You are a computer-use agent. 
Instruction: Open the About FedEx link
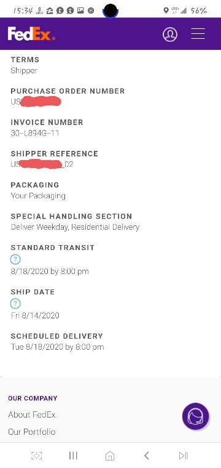[x=32, y=414]
